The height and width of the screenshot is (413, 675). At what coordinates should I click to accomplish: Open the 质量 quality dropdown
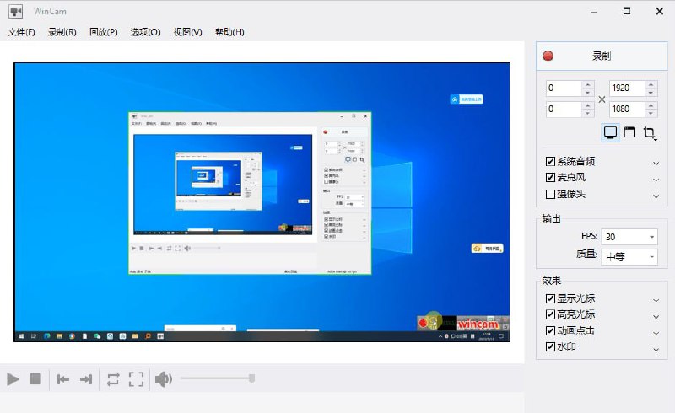(629, 257)
